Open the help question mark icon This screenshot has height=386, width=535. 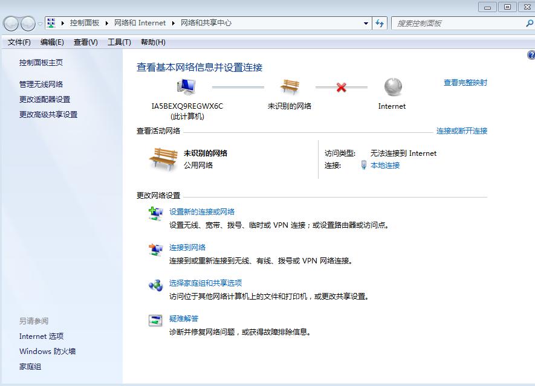(530, 54)
